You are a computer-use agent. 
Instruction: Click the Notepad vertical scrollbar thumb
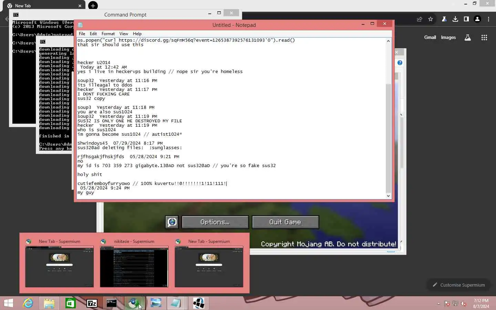tap(389, 138)
